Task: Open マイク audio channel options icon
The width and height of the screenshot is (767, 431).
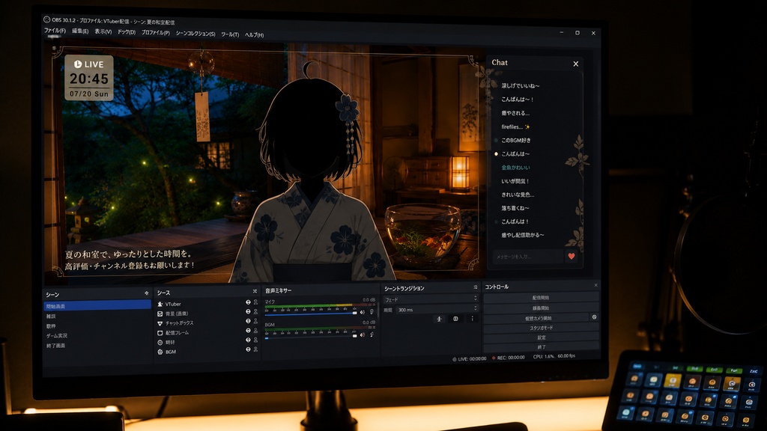Action: coord(372,312)
